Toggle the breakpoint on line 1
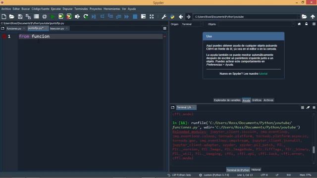The height and width of the screenshot is (178, 317). click(x=4, y=36)
